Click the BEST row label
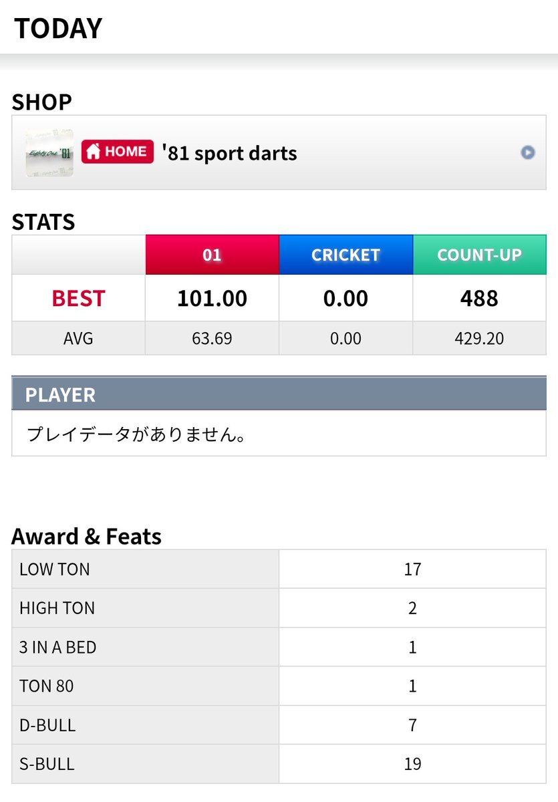This screenshot has width=558, height=802. click(78, 298)
